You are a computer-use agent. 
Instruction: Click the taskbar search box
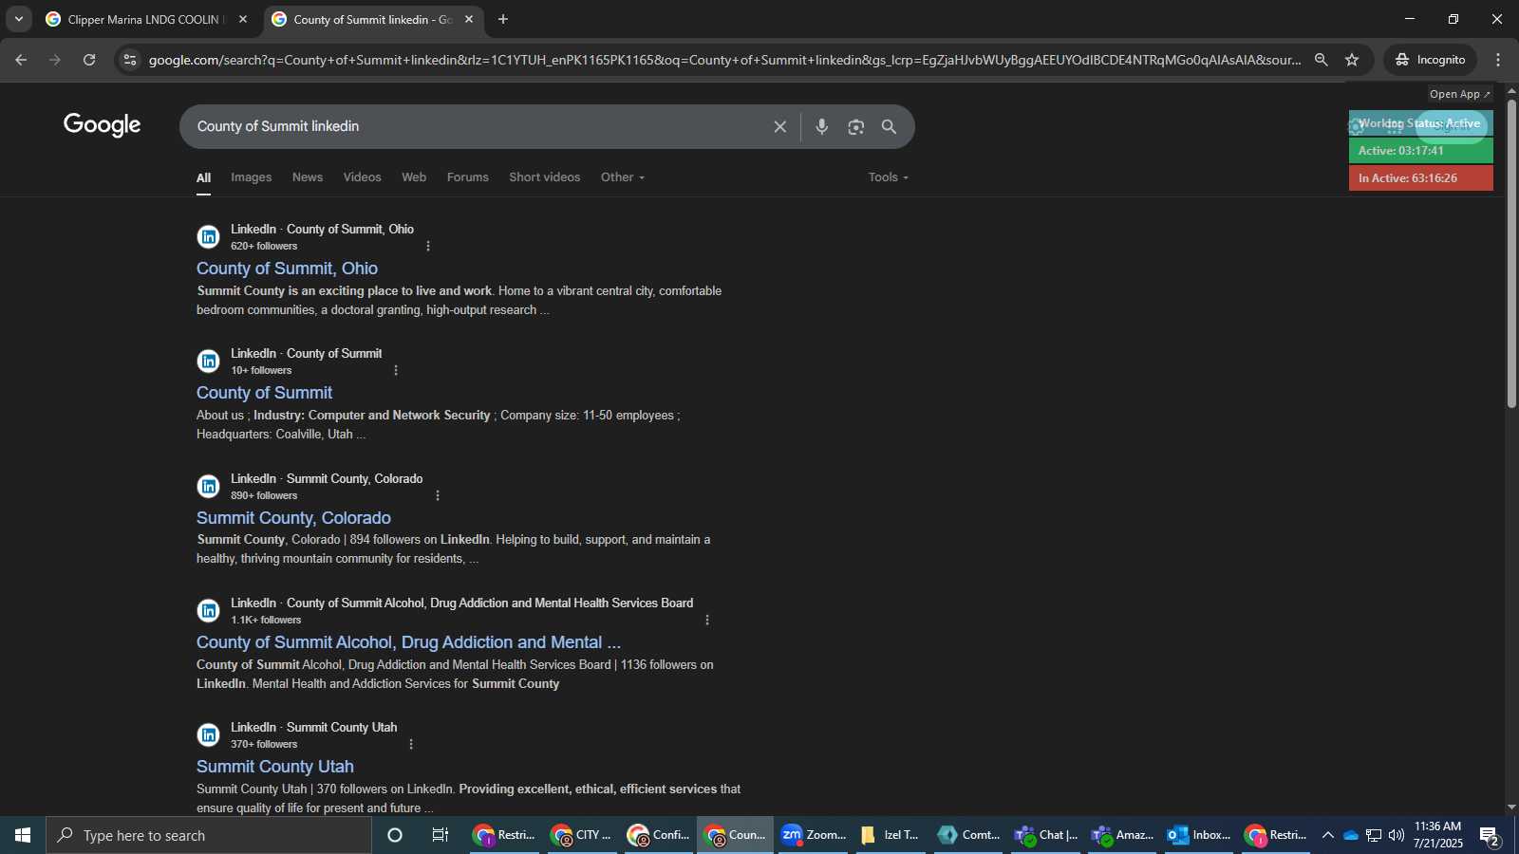click(x=209, y=835)
